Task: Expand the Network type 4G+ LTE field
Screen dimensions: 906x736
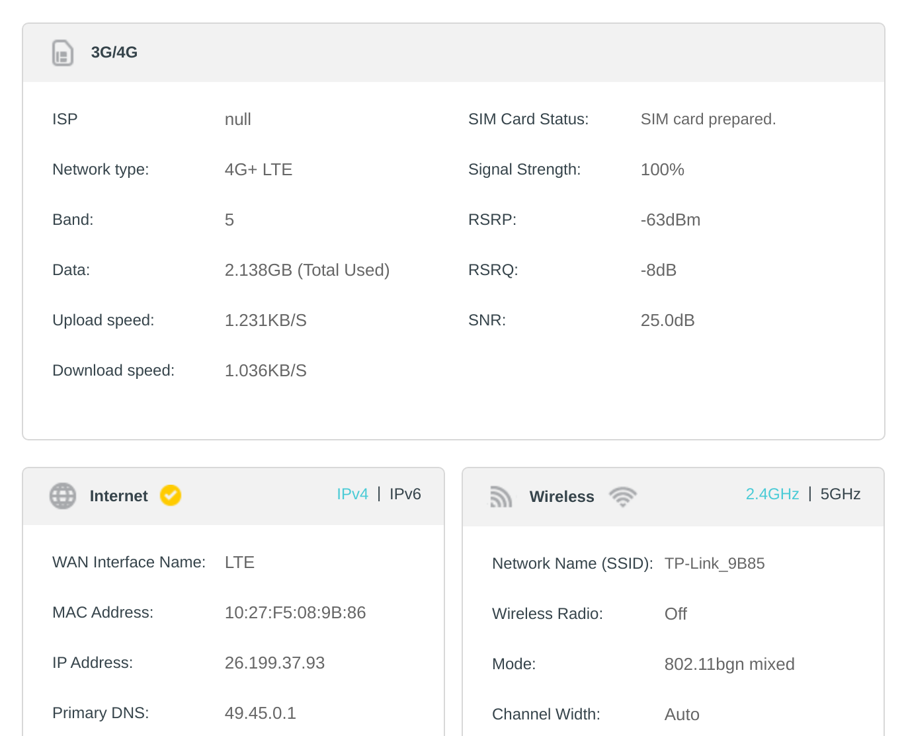Action: click(258, 169)
